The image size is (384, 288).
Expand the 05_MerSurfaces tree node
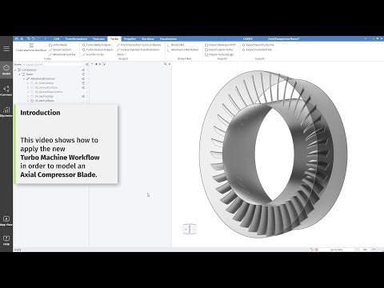click(x=28, y=101)
